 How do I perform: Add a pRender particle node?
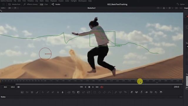125,92
